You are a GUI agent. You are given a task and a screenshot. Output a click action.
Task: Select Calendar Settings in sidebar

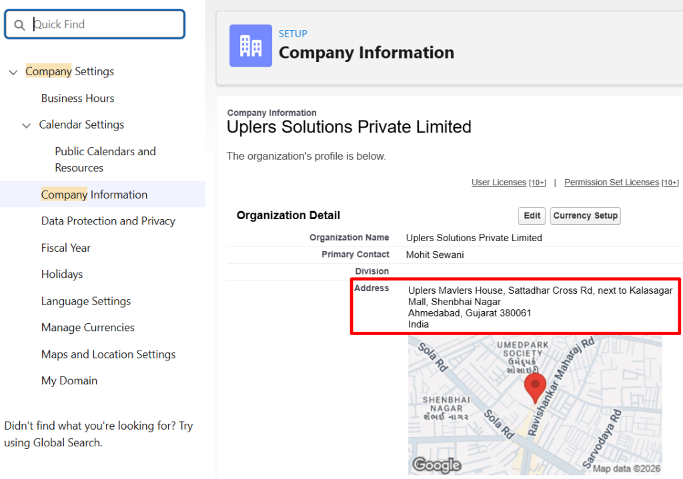tap(81, 125)
